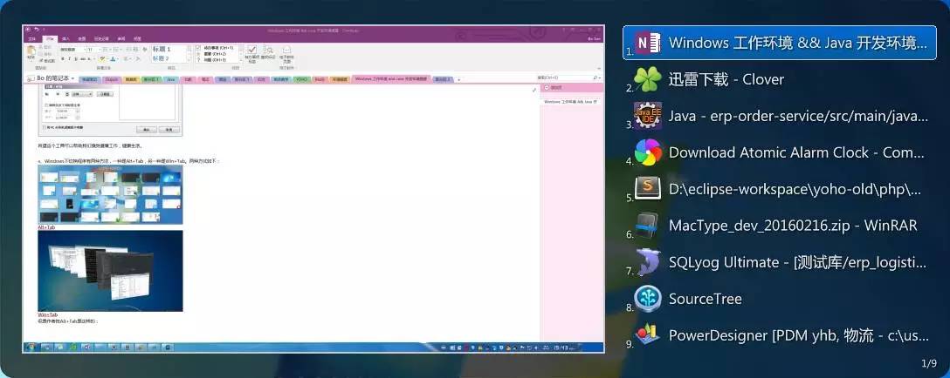The width and height of the screenshot is (950, 378).
Task: Apply the 标题 2 heading style
Action: click(161, 58)
